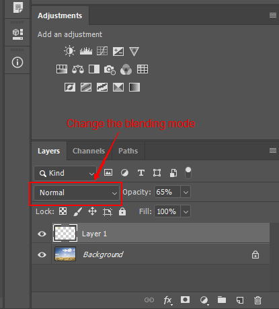The image size is (279, 309).
Task: Click the Fill 100% field
Action: [x=167, y=211]
